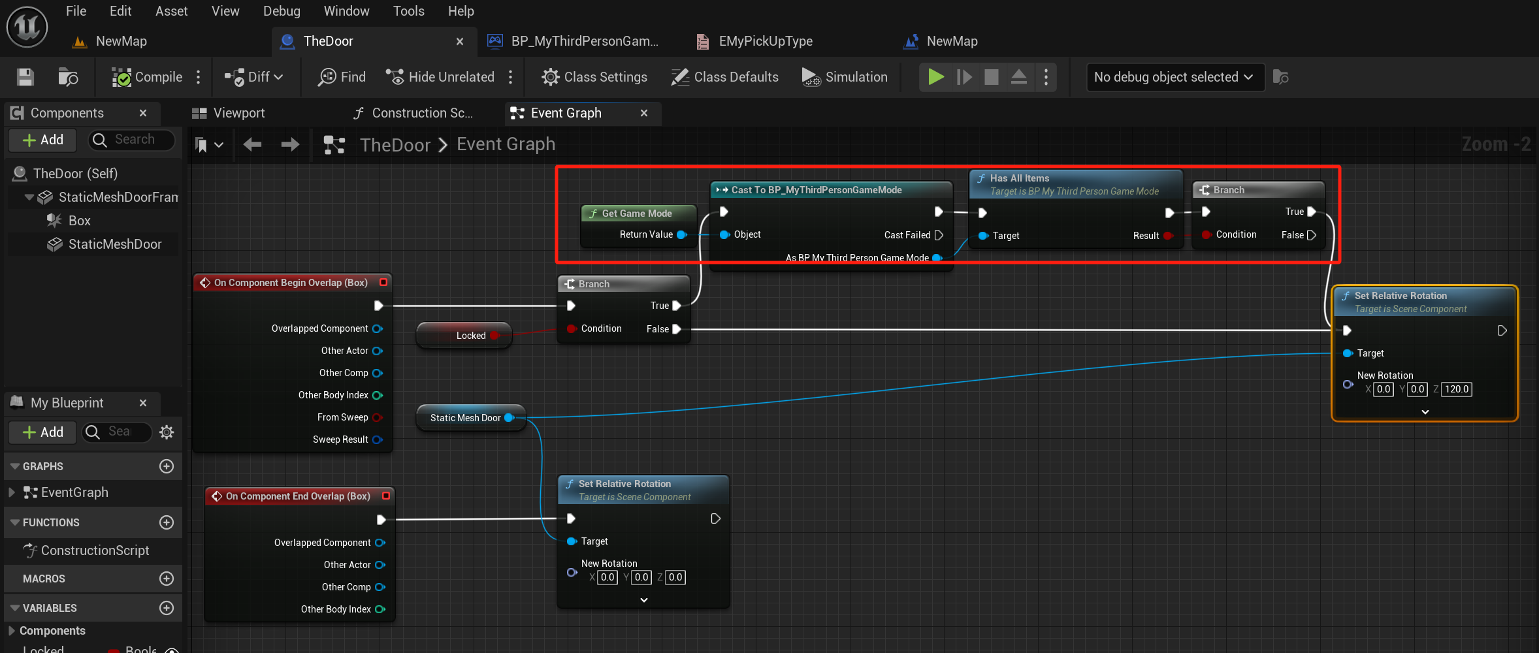The image size is (1539, 653).
Task: Save the current blueprint asset
Action: (x=25, y=77)
